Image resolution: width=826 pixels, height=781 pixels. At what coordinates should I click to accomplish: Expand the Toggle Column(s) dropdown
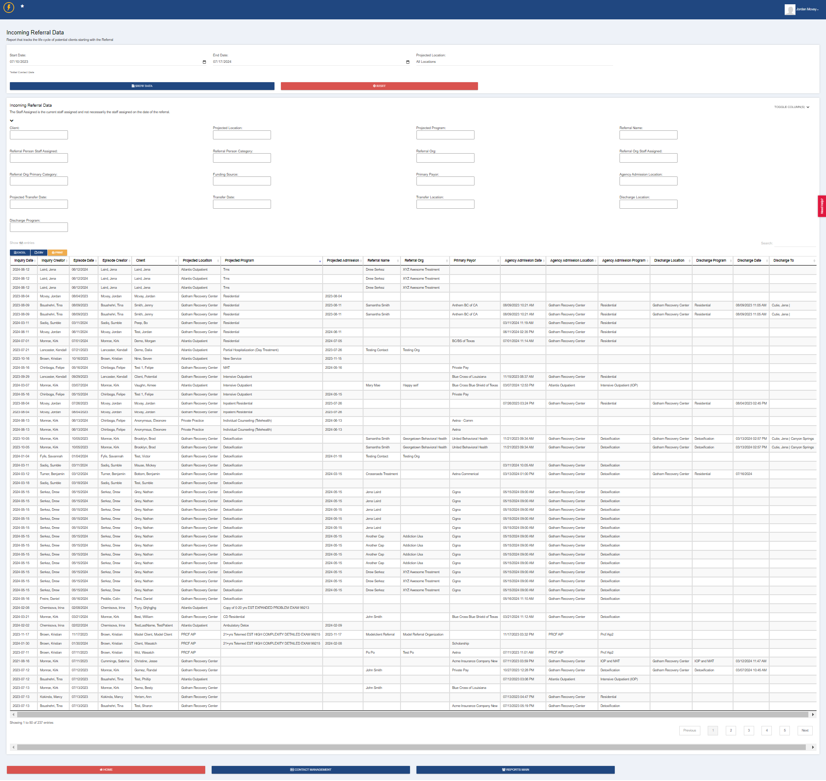792,107
